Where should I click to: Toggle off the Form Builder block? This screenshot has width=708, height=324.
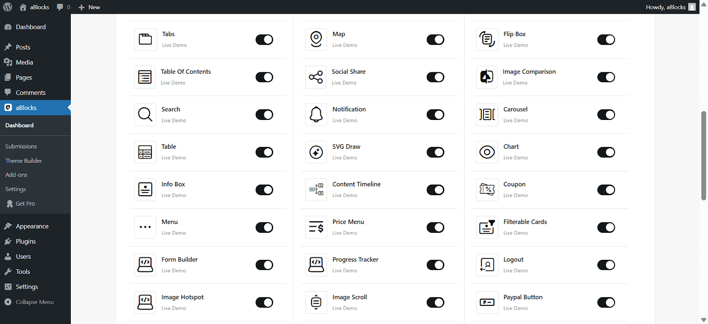pos(264,265)
